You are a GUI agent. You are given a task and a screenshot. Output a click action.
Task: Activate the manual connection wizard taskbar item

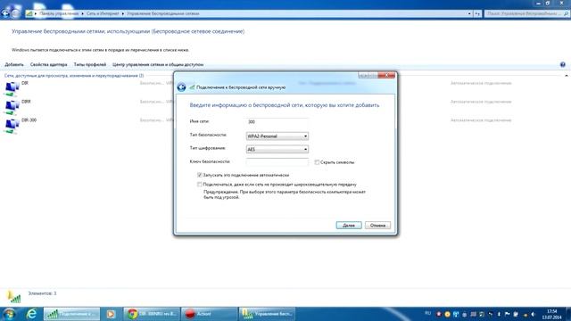71,314
